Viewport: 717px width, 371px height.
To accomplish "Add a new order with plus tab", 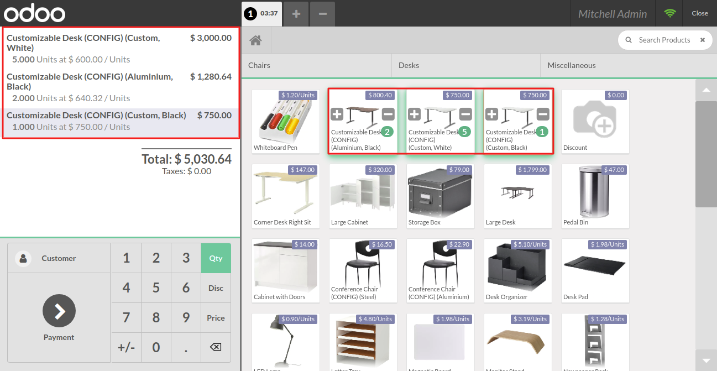I will pos(296,13).
